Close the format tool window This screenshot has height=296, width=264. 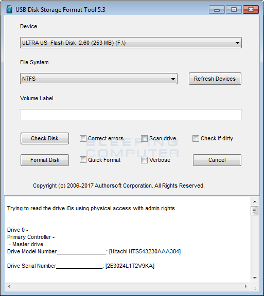pyautogui.click(x=251, y=9)
